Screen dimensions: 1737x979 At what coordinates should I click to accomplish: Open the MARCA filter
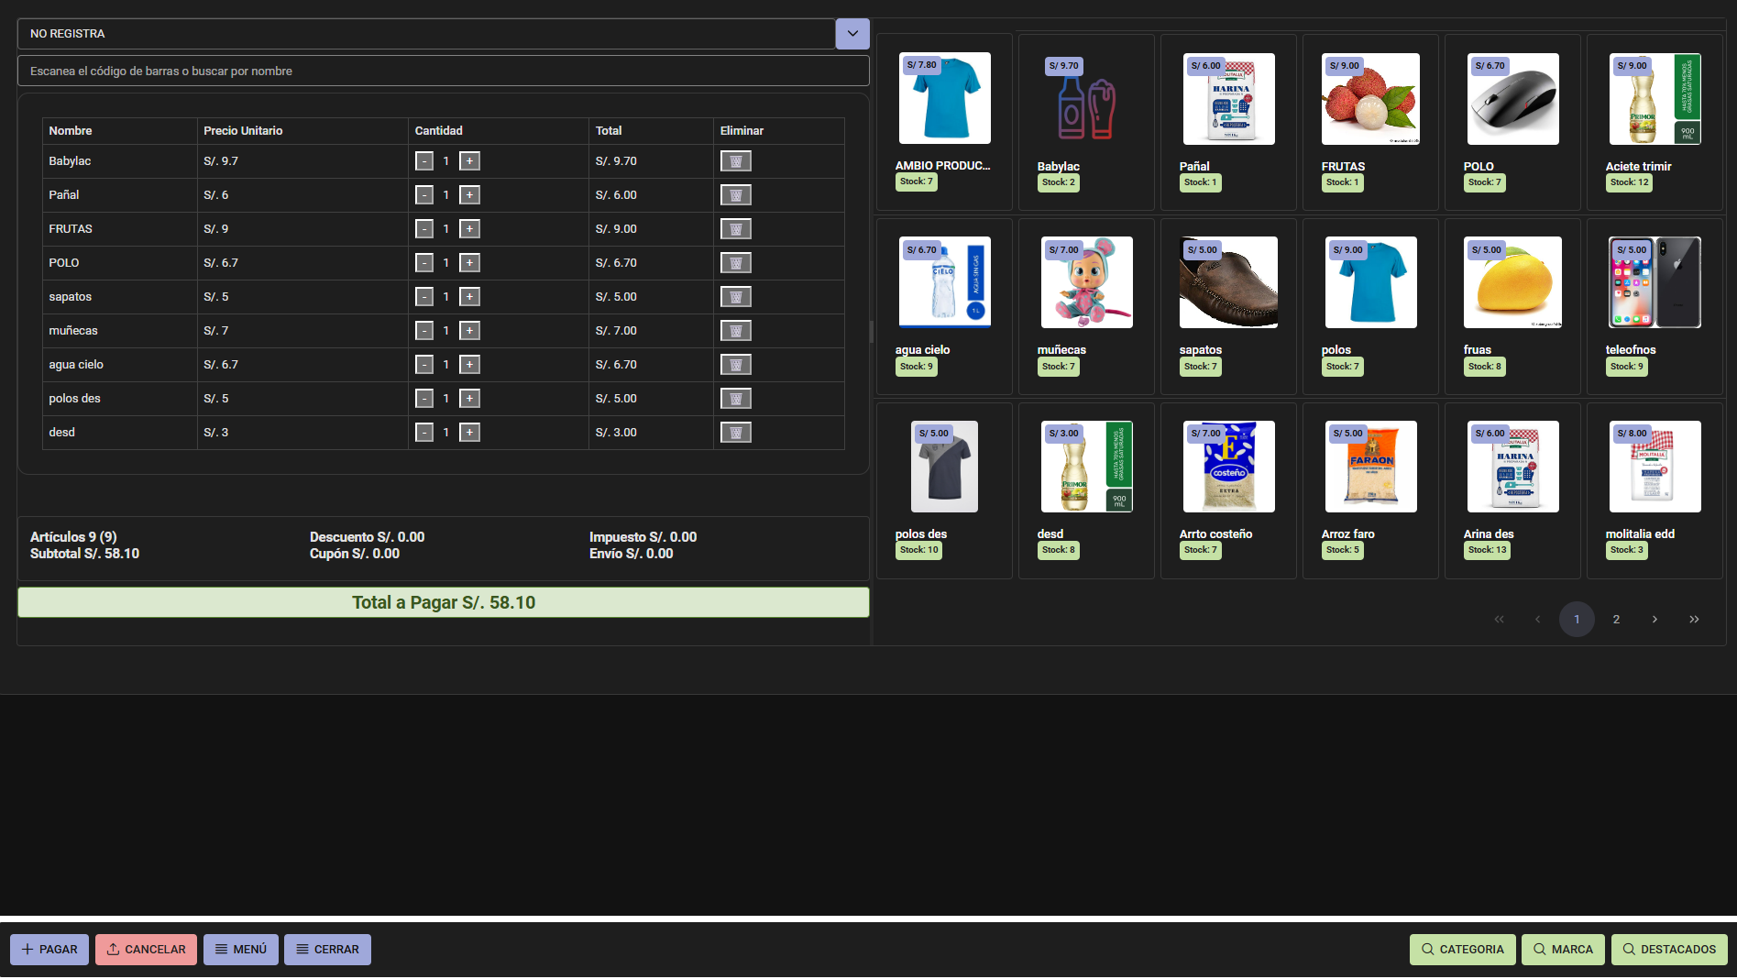[1563, 950]
